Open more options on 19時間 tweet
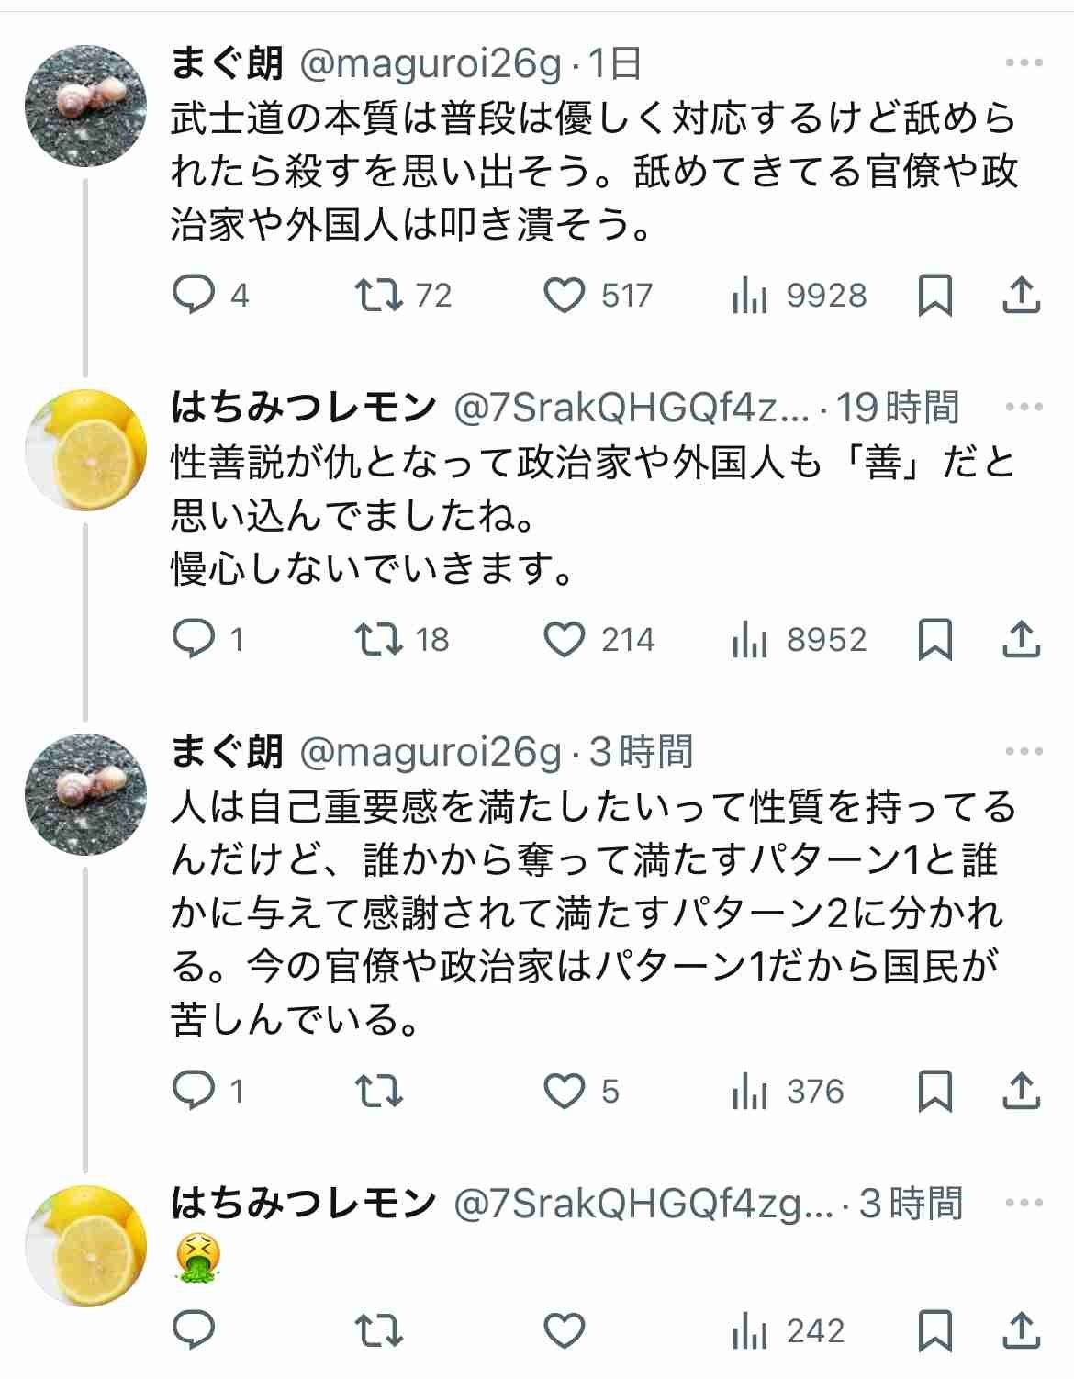This screenshot has width=1074, height=1379. pyautogui.click(x=1024, y=407)
